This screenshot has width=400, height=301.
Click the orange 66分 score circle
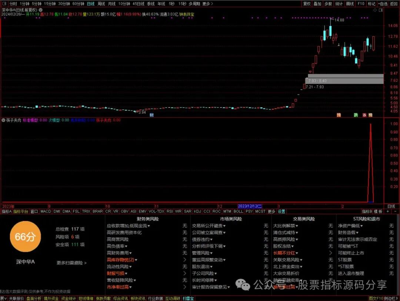coord(25,237)
